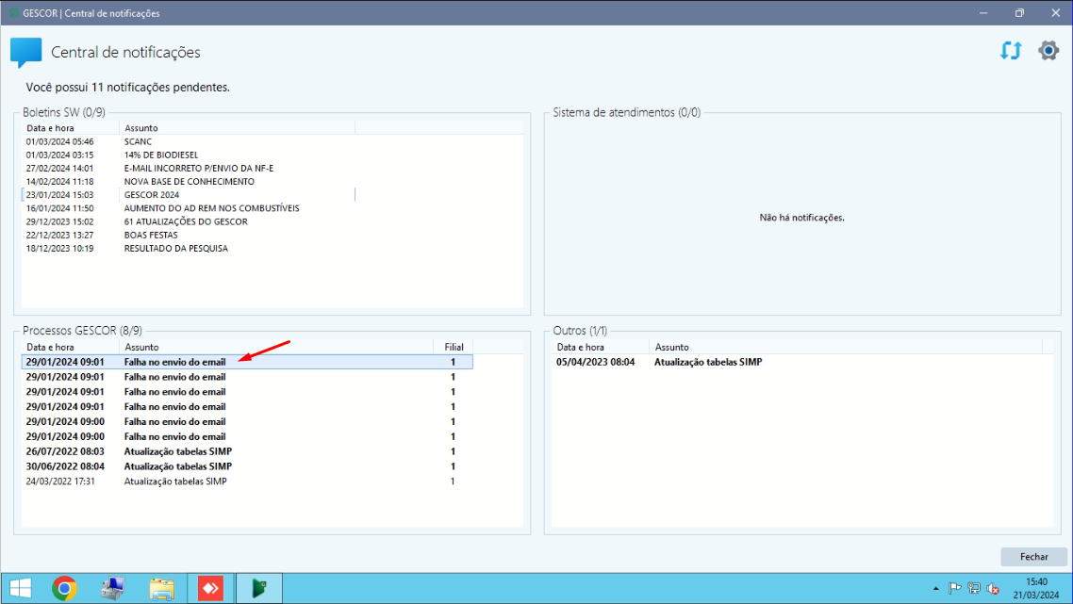Select Atualização tabelas SIMP row dated 24/03/2022
Image resolution: width=1073 pixels, height=604 pixels.
[247, 482]
